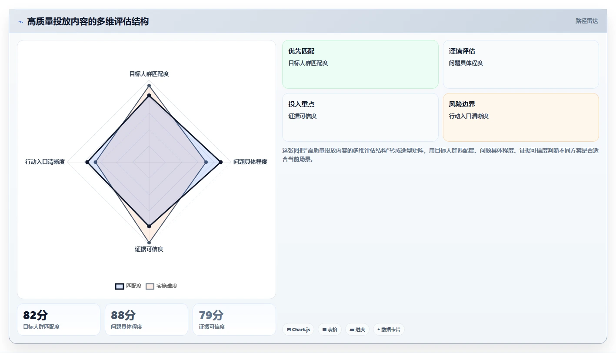Click the 匹配度 data point on 行动入口清晰度 axis

pyautogui.click(x=87, y=162)
